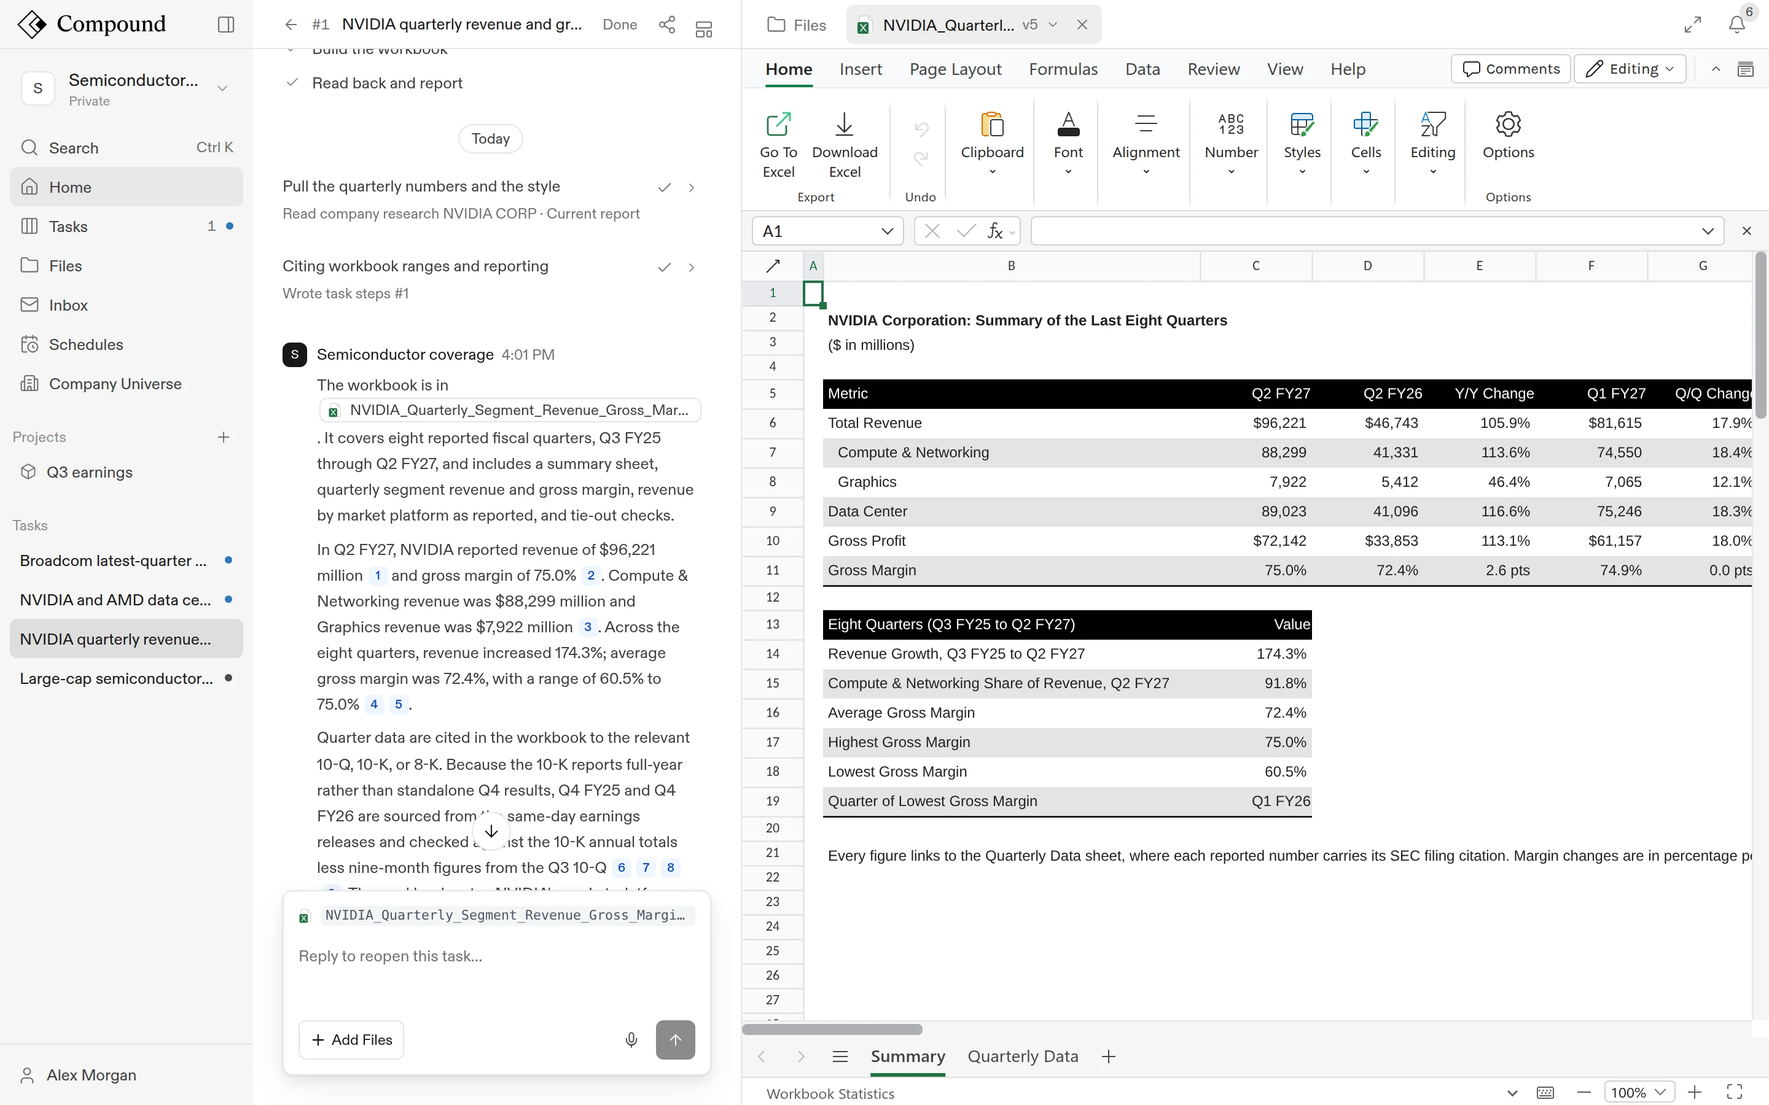Image resolution: width=1769 pixels, height=1105 pixels.
Task: Send the reply with the arrow button
Action: [674, 1039]
